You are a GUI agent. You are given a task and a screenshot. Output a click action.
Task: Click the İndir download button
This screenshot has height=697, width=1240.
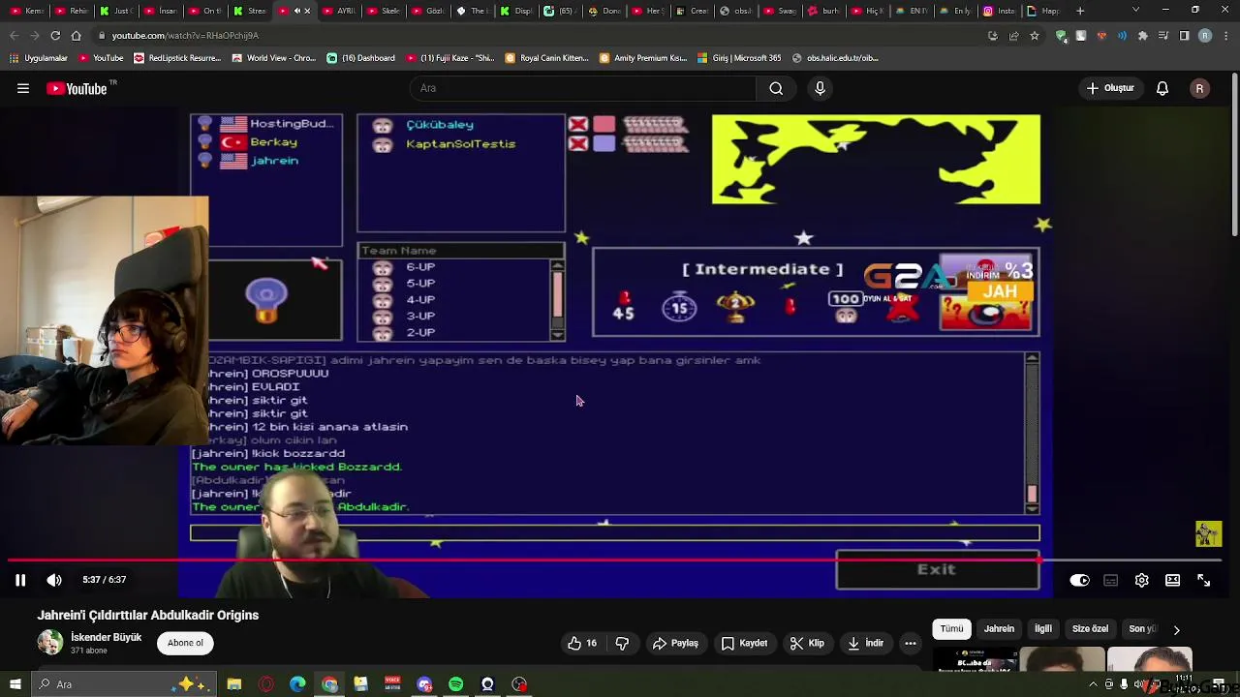[x=865, y=643]
